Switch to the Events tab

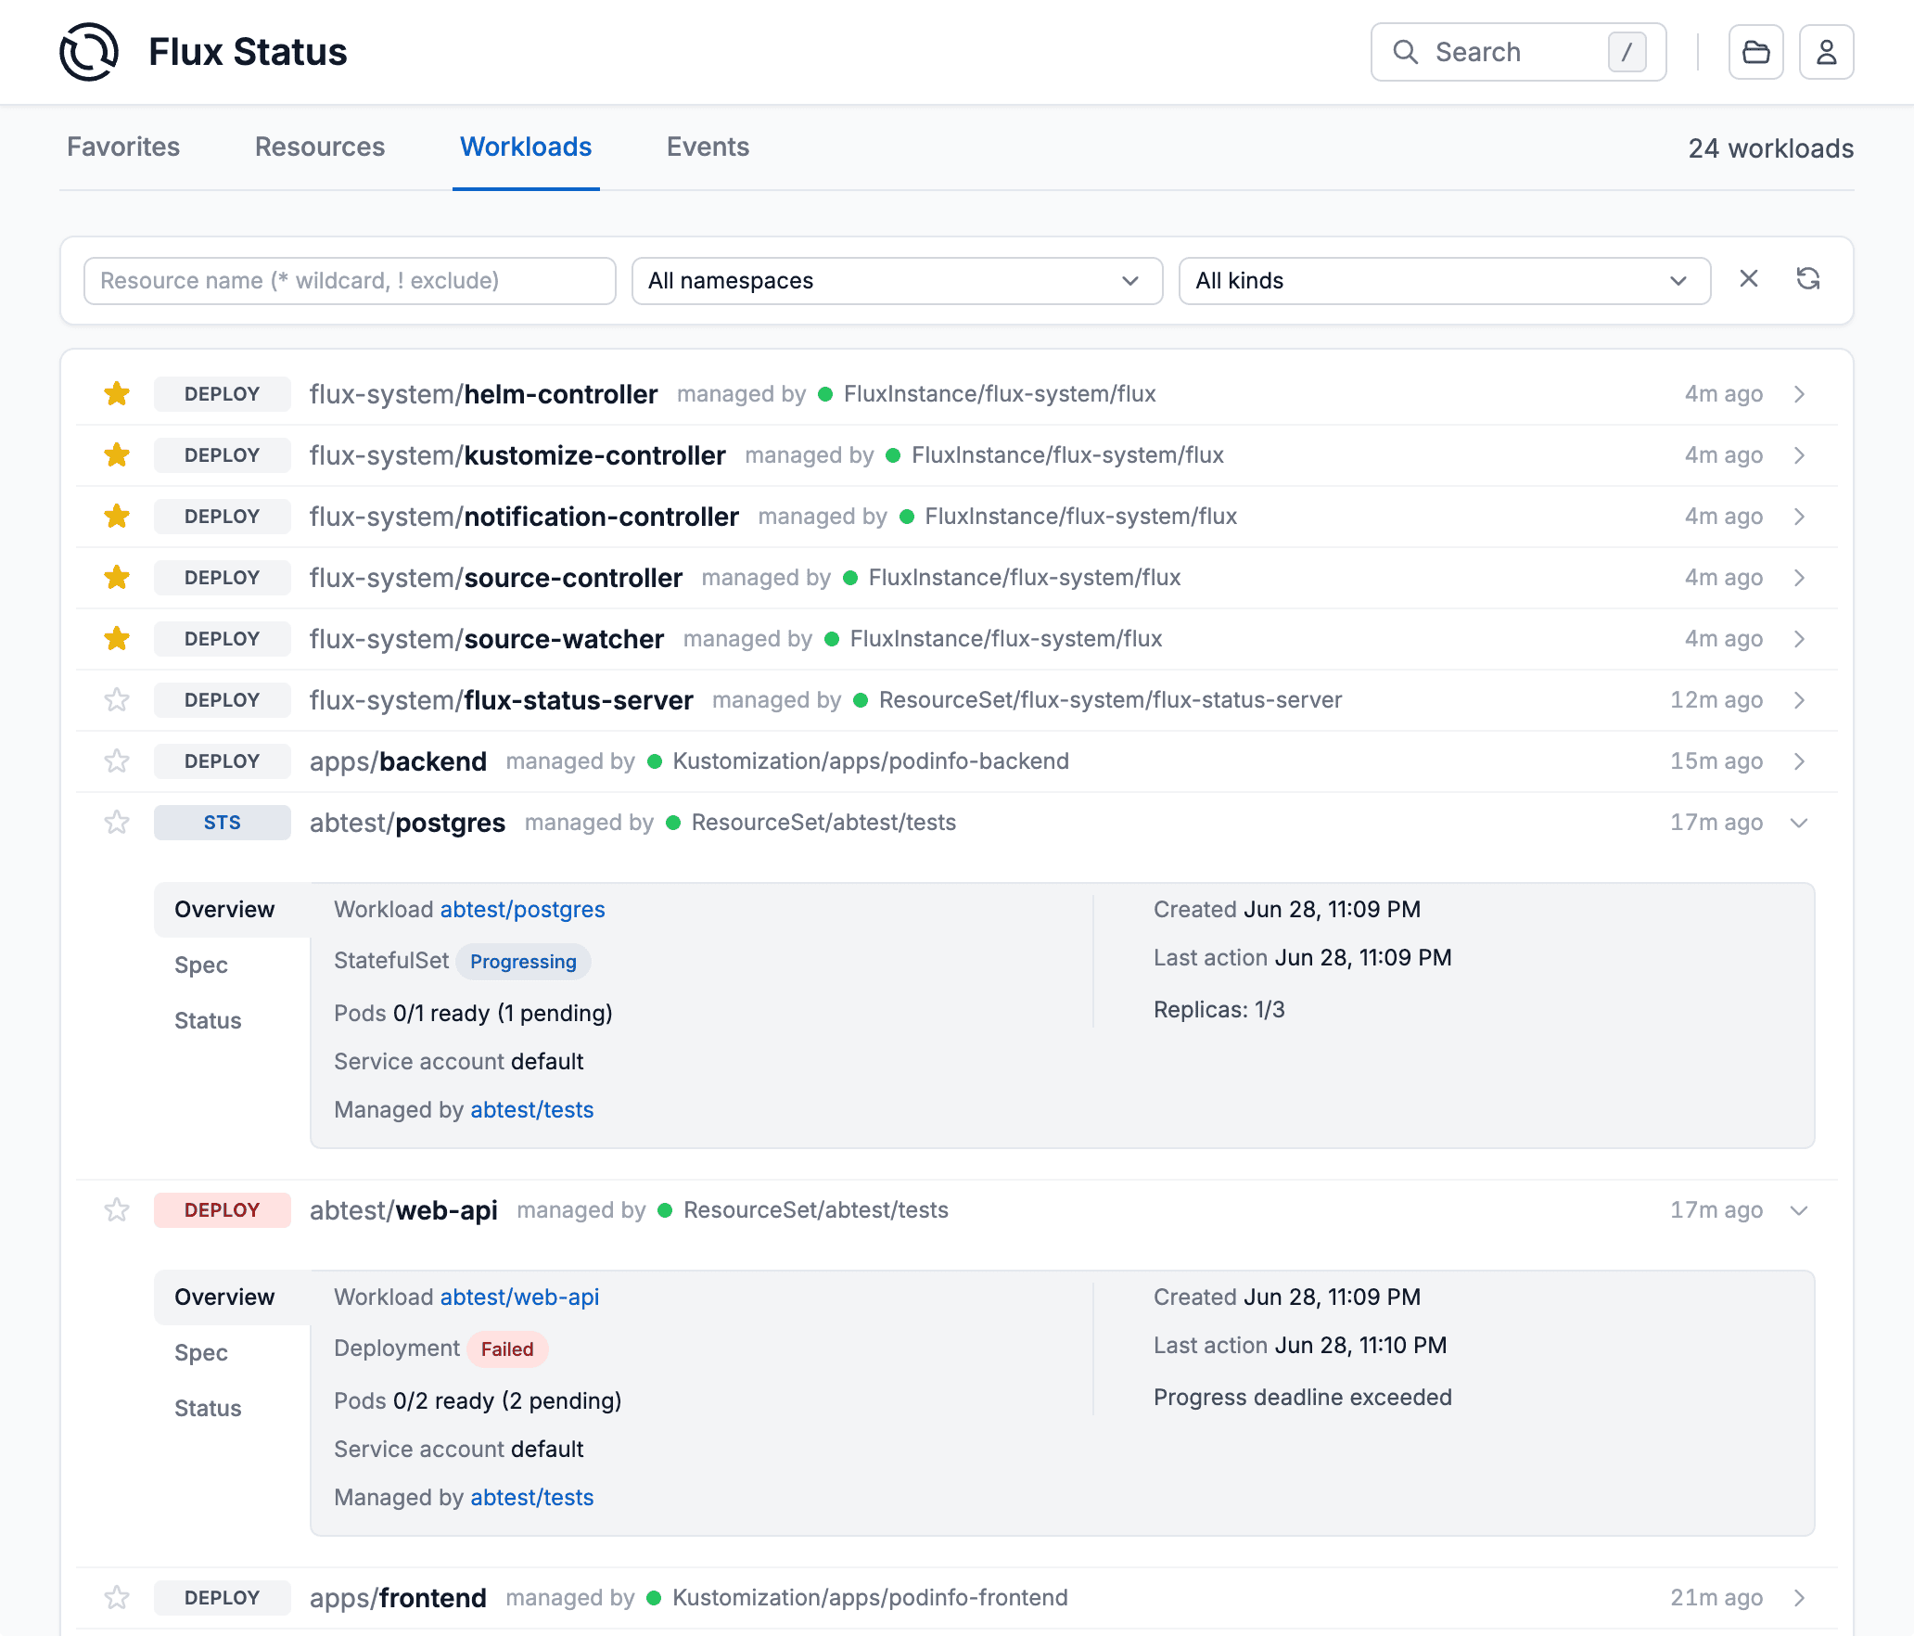[x=708, y=147]
